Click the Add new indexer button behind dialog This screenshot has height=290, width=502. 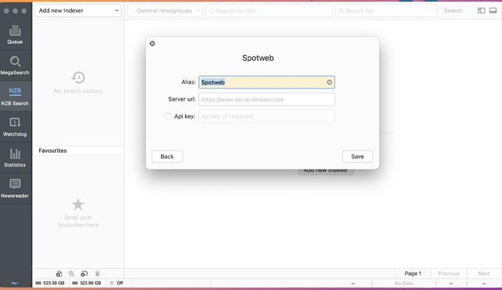click(x=325, y=172)
